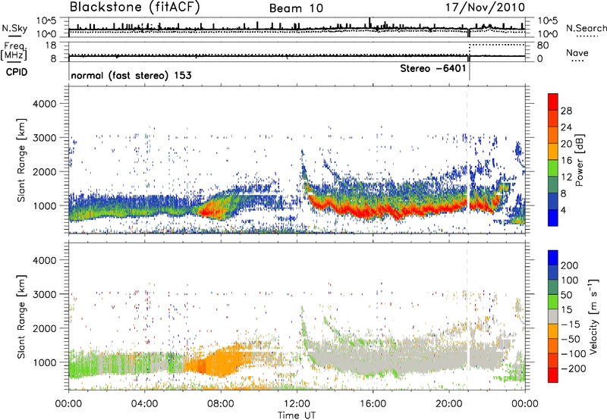Pick the red bottom segment below -200 Velocity
607x420 pixels.
[x=553, y=375]
